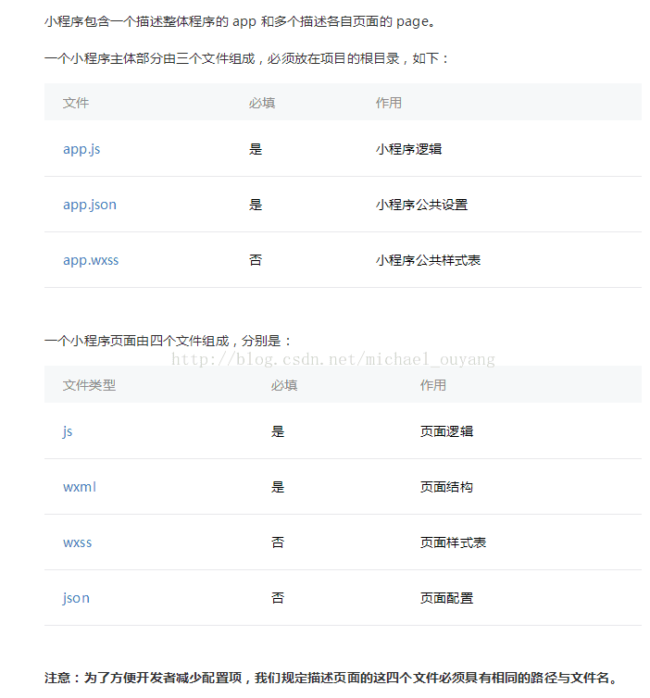Select the '小程序公共设置' cell
The image size is (650, 698).
tap(421, 205)
